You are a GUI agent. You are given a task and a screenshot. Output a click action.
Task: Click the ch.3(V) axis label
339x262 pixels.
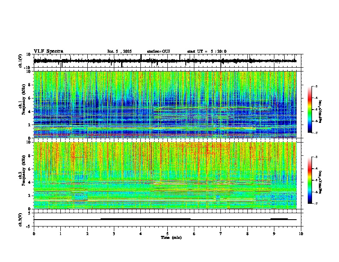click(21, 220)
